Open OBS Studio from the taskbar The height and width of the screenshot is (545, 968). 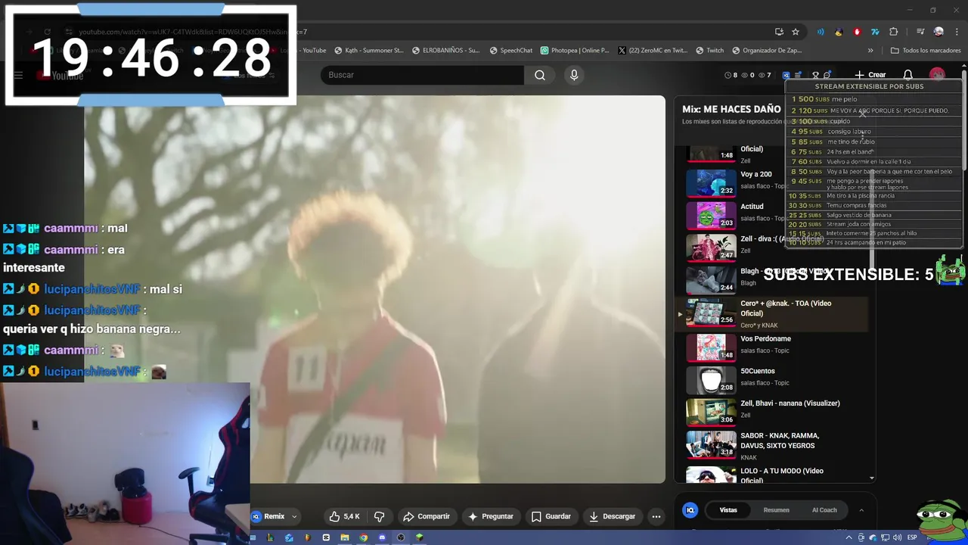[x=401, y=537]
